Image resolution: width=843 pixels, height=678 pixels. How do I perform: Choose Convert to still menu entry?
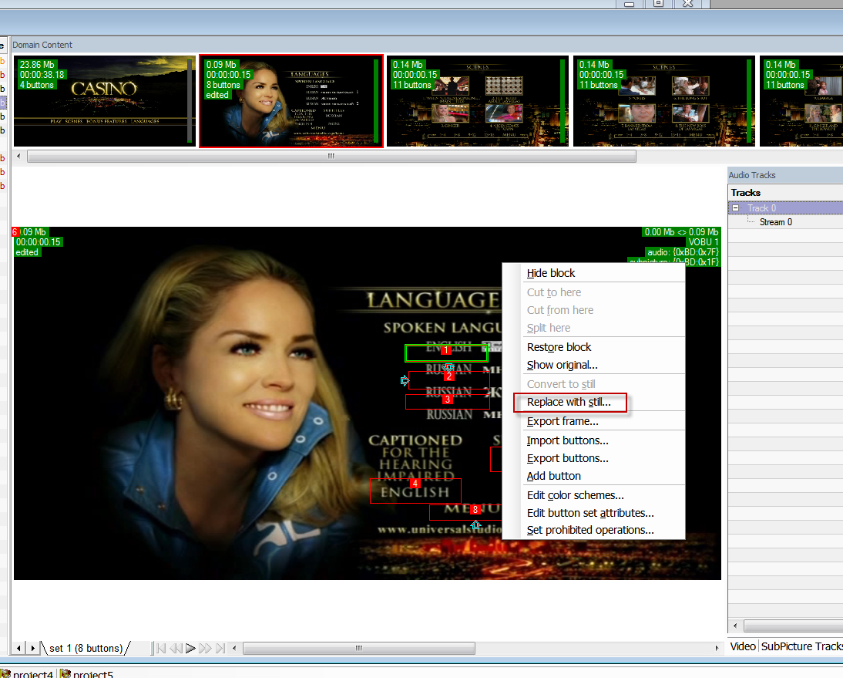[561, 384]
